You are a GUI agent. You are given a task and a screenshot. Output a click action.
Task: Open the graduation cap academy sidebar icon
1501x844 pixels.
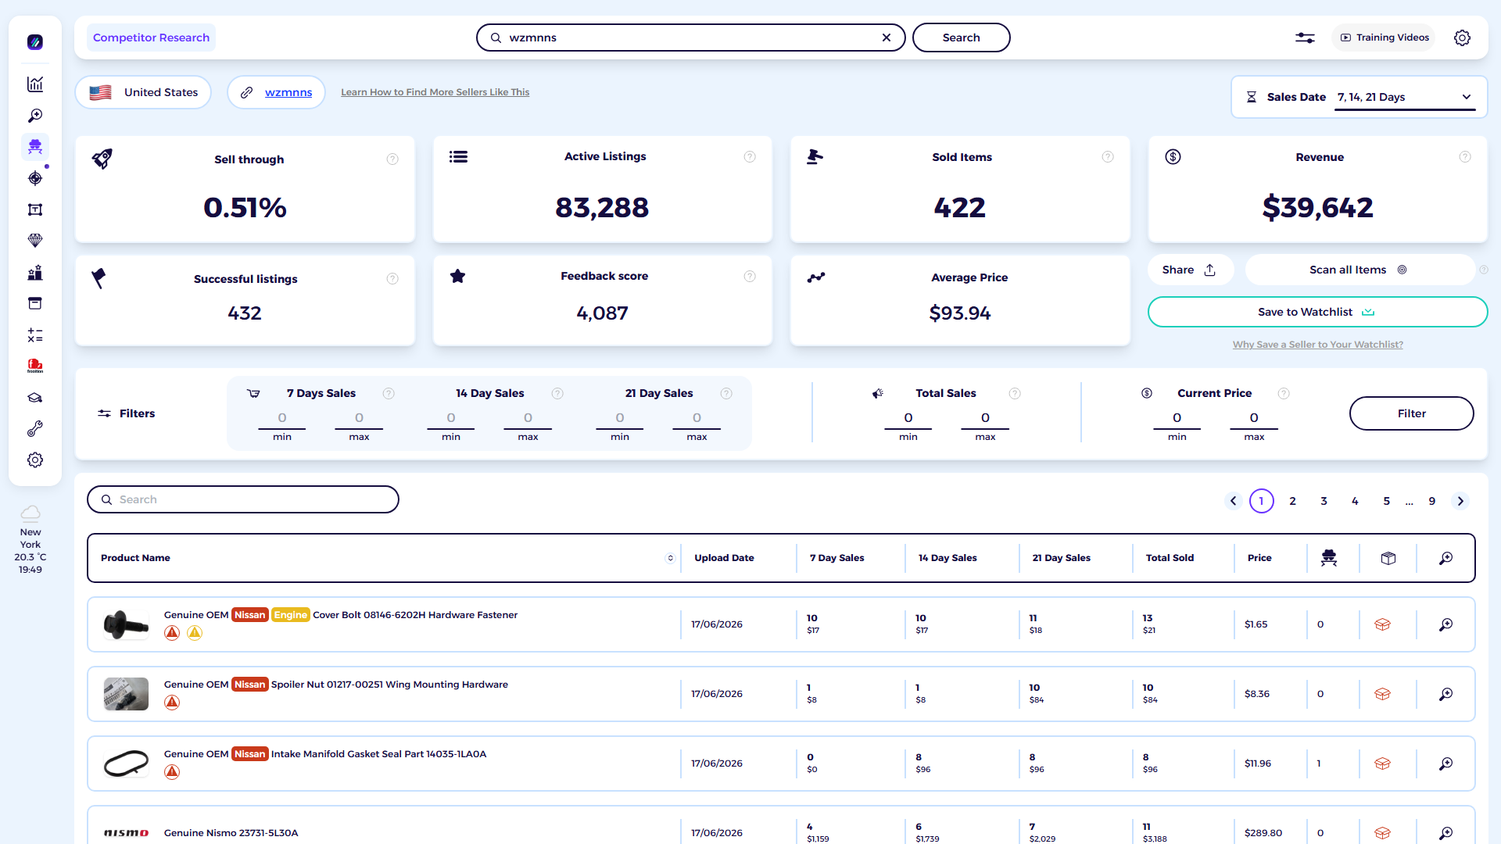(35, 398)
